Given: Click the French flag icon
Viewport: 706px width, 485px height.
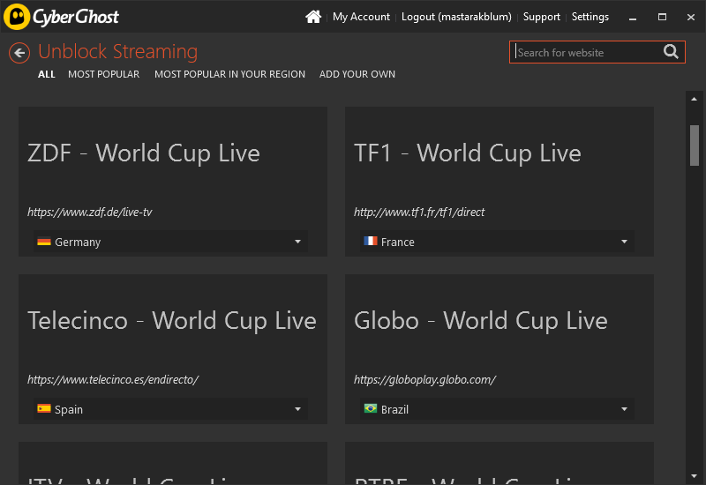Looking at the screenshot, I should (x=370, y=241).
